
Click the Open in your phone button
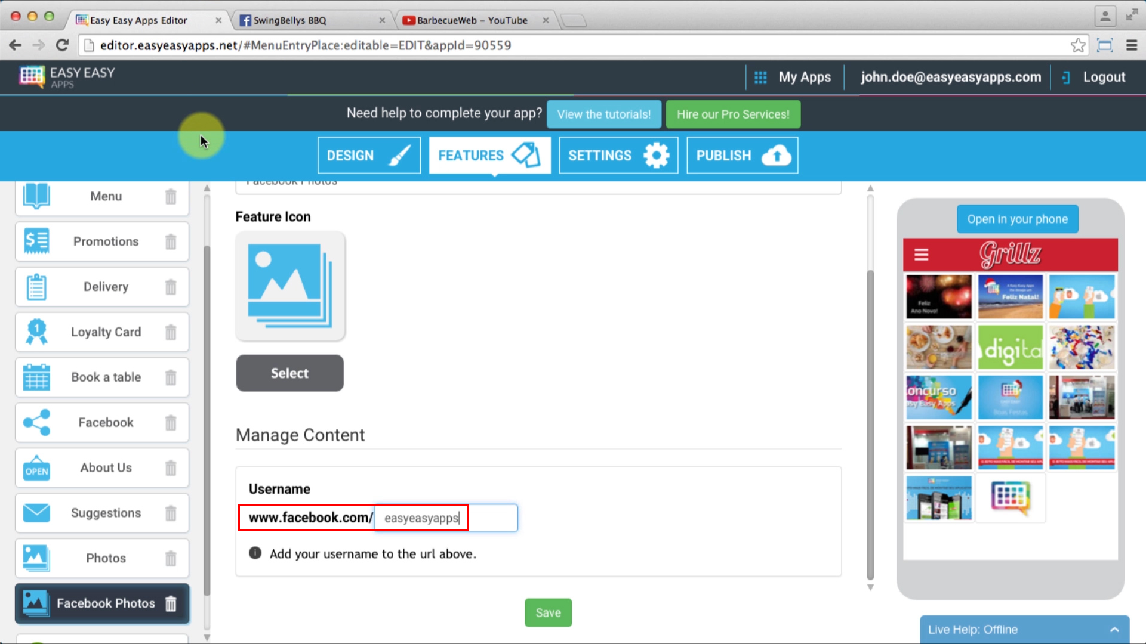tap(1017, 219)
